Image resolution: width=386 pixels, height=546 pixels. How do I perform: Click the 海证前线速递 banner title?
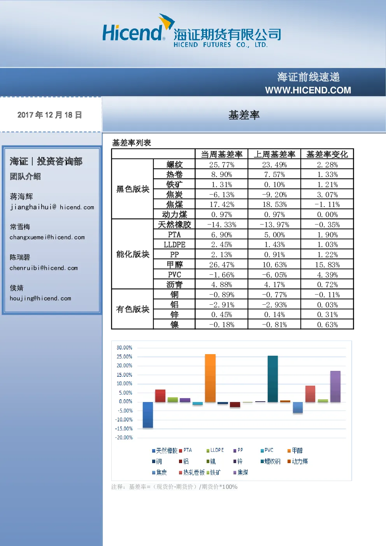coord(308,77)
